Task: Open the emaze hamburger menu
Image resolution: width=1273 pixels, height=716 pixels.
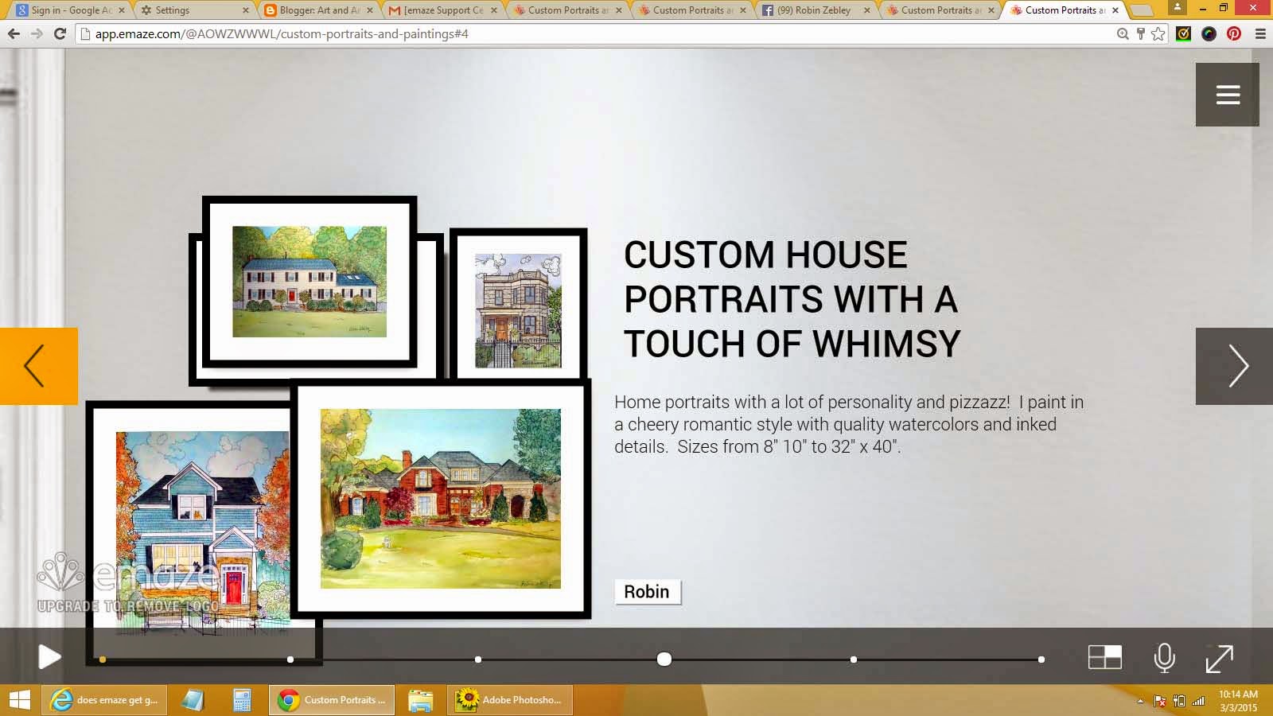Action: (x=1227, y=94)
